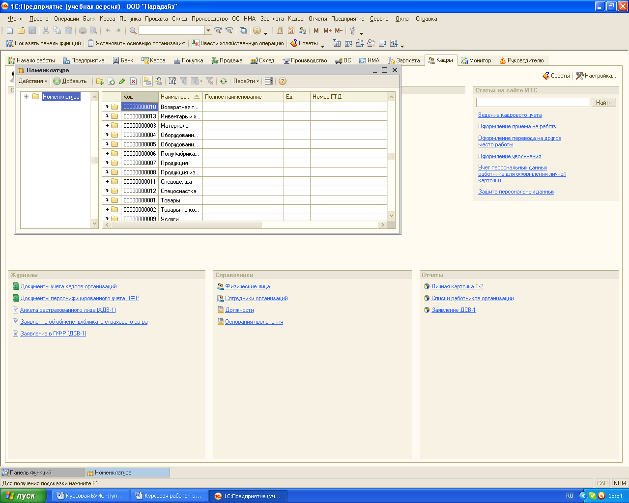The image size is (629, 503).
Task: Click the list's horizontal scrollbar
Action: pos(187,224)
